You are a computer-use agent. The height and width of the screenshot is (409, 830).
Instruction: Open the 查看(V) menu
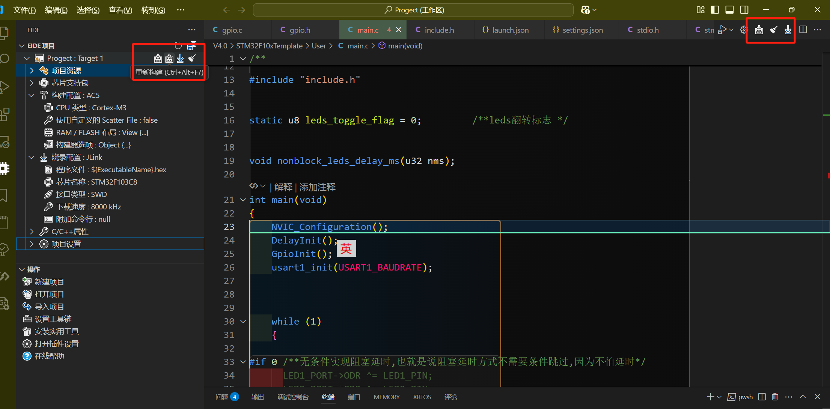coord(120,10)
